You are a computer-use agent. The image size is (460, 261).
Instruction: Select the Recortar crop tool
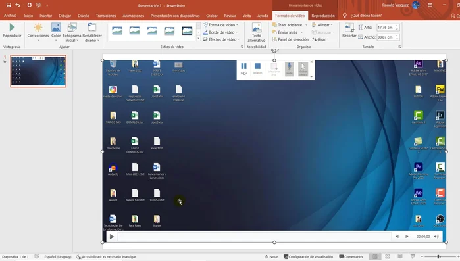pyautogui.click(x=349, y=30)
